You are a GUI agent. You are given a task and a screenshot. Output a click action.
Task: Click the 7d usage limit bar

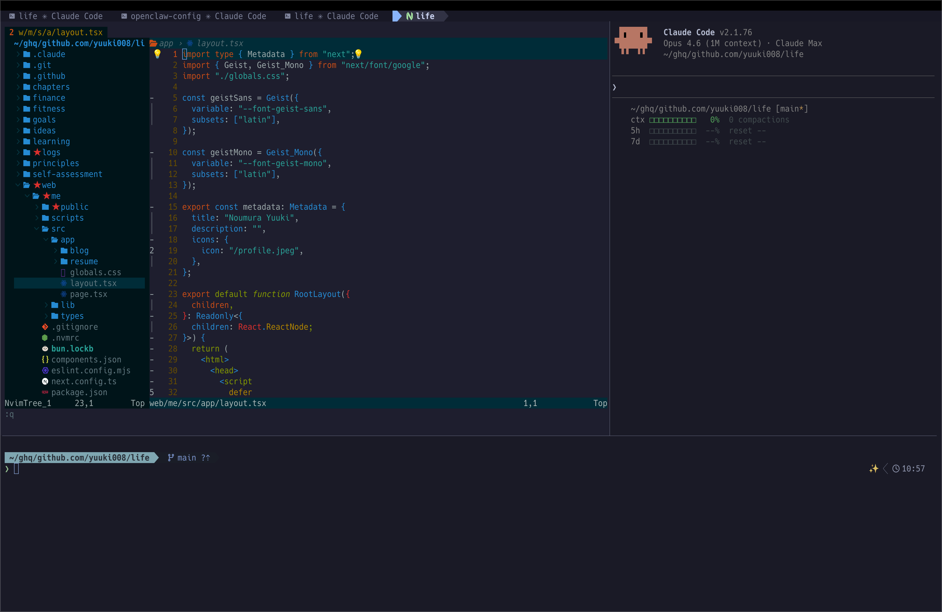coord(673,142)
